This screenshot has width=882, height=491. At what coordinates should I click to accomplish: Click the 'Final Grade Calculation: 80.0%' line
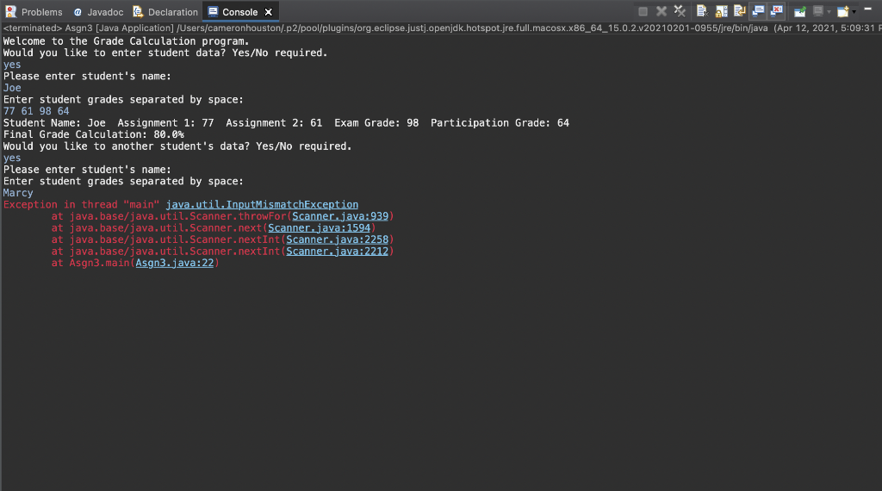click(93, 134)
